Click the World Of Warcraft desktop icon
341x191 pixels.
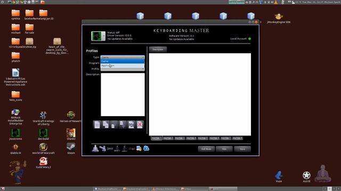point(43,149)
